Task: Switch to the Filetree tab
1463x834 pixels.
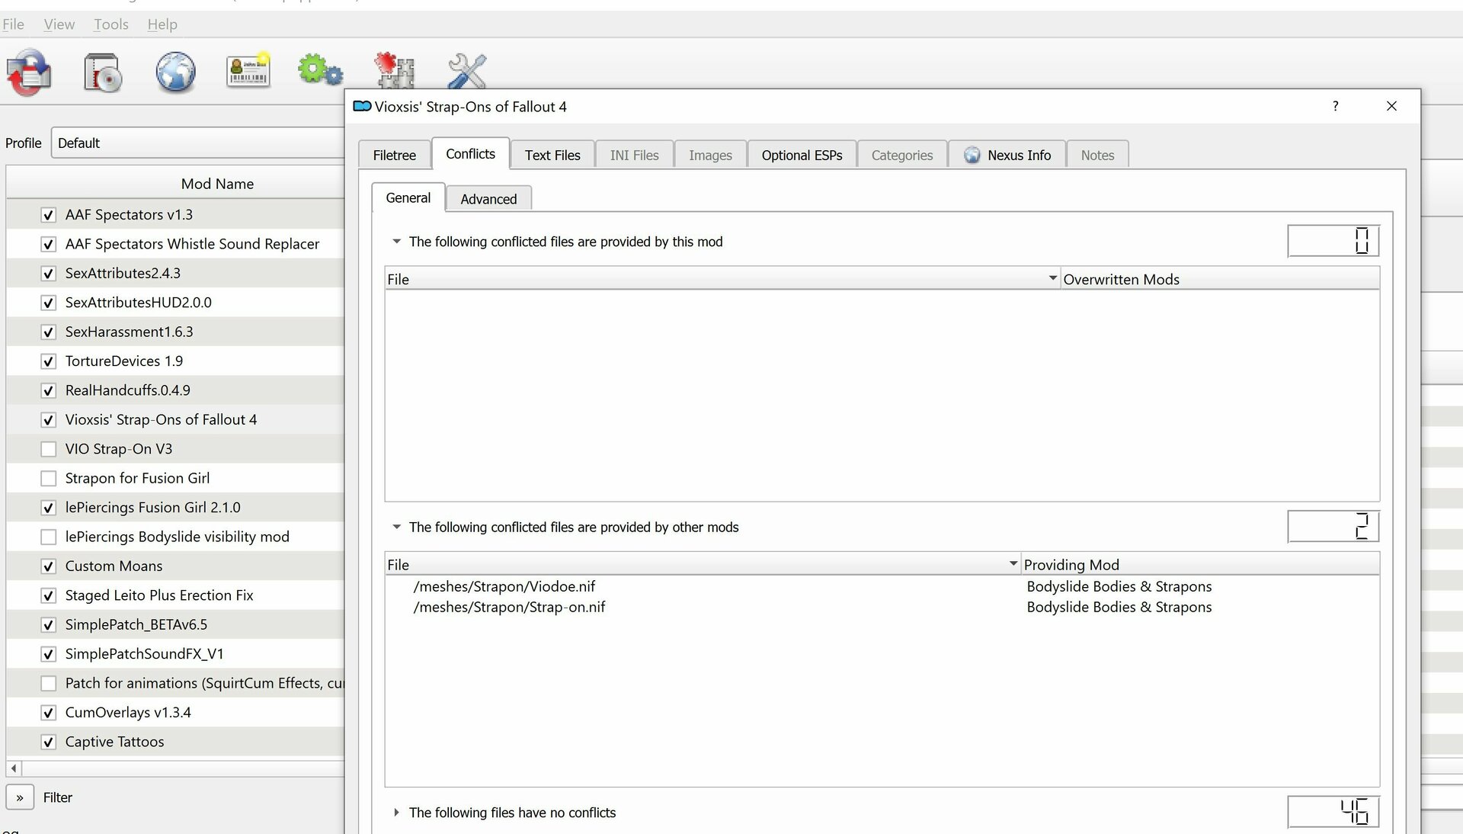Action: pos(395,155)
